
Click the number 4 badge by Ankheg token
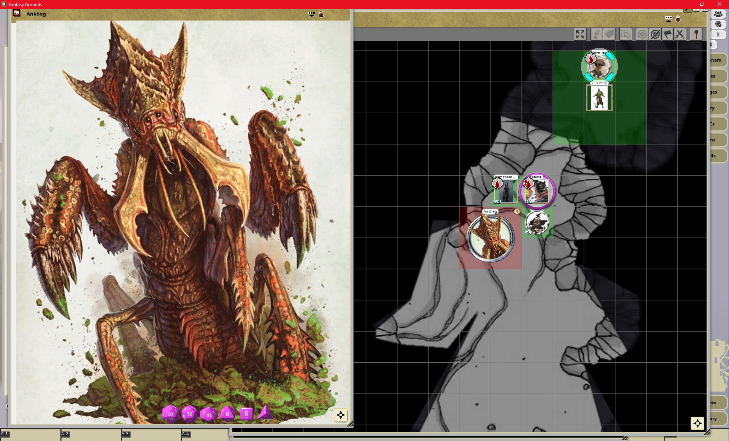[x=517, y=211]
